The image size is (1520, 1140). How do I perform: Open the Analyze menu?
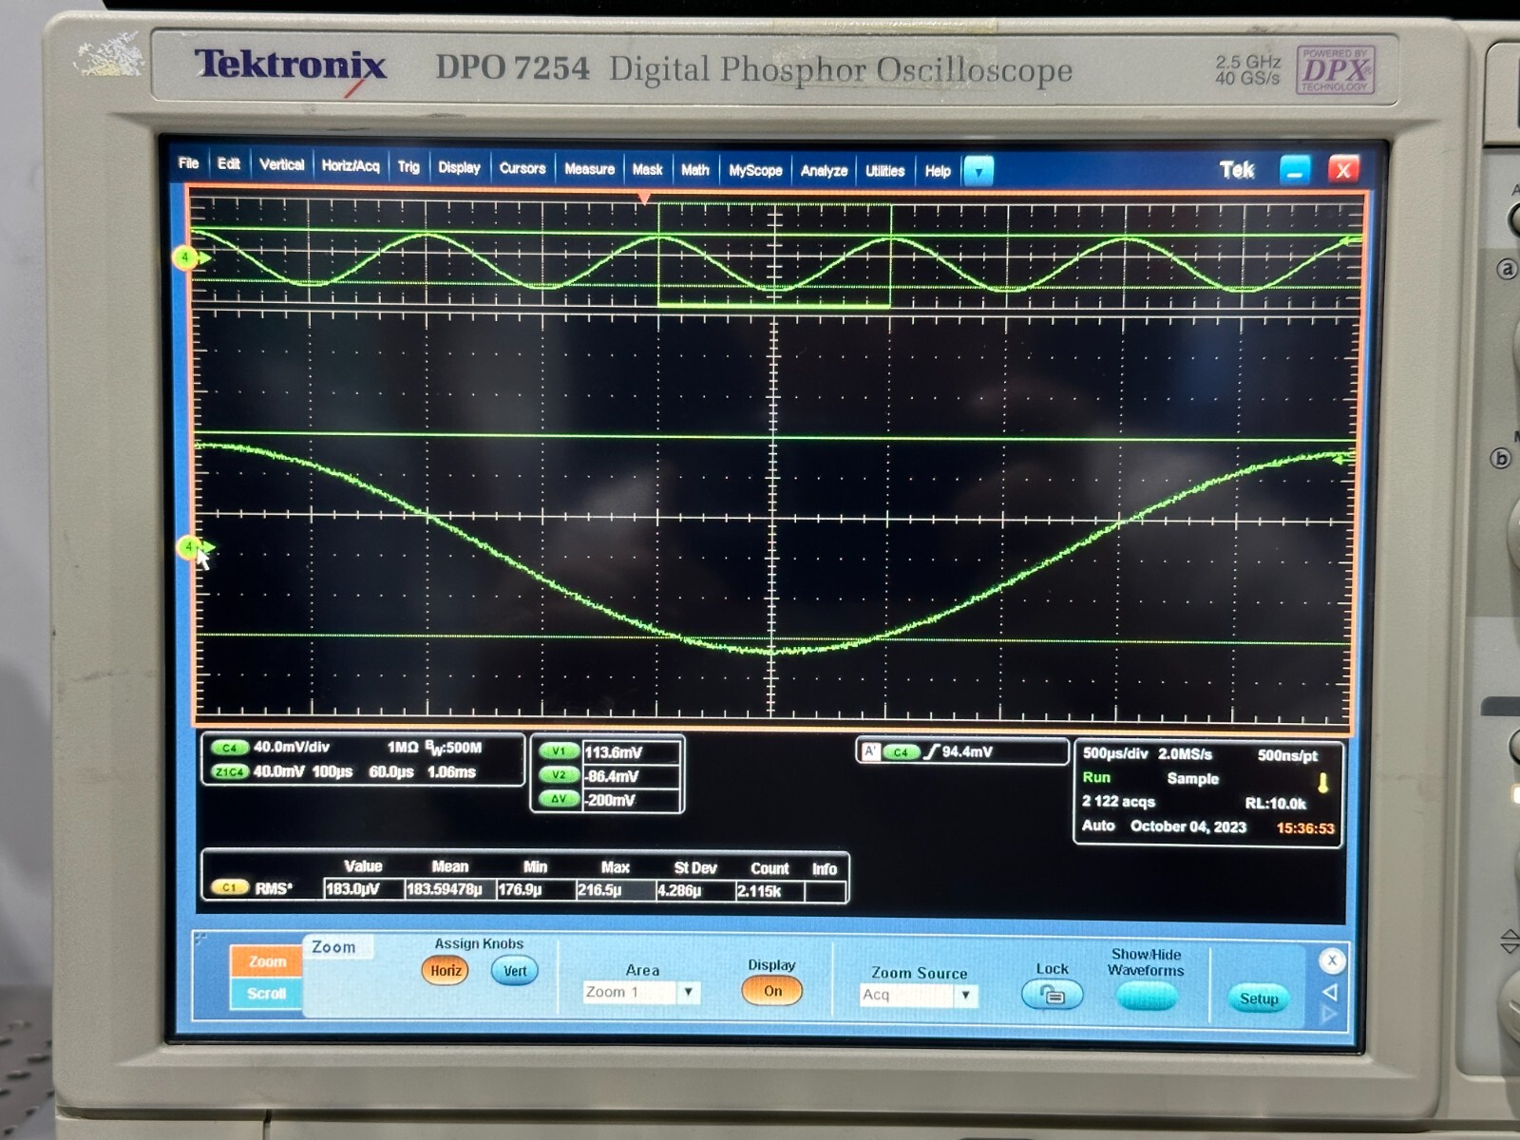tap(824, 171)
